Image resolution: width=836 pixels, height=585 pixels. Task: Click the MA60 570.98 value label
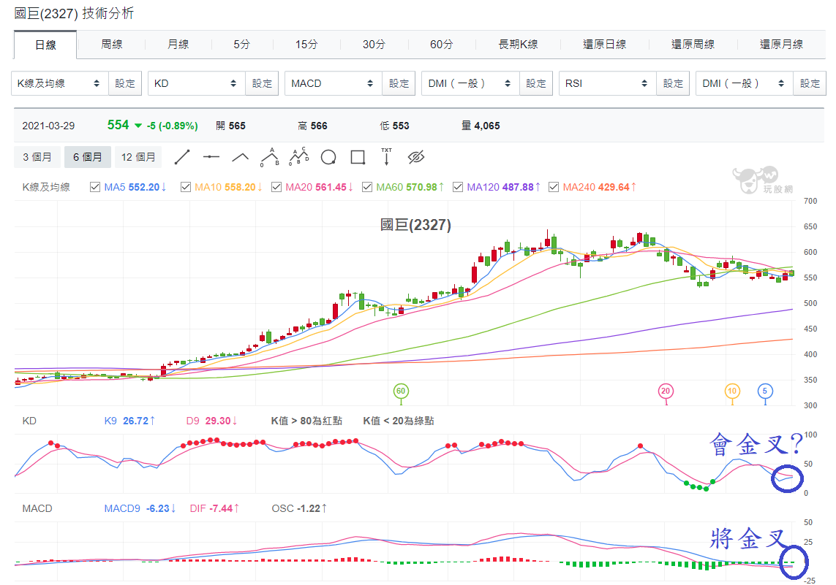pyautogui.click(x=410, y=187)
